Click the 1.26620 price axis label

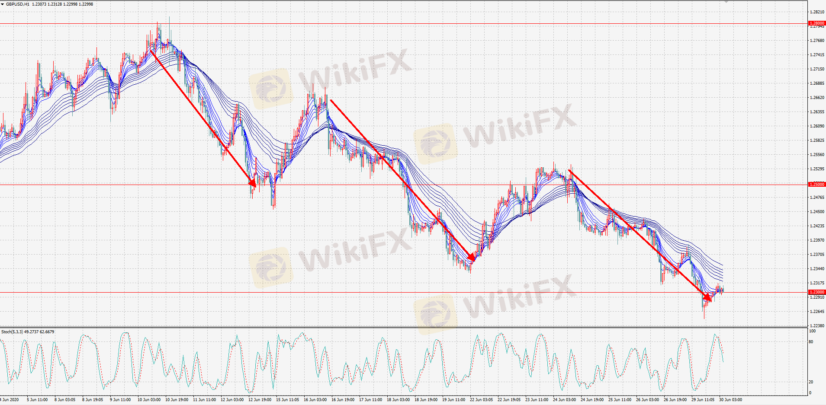tap(816, 98)
